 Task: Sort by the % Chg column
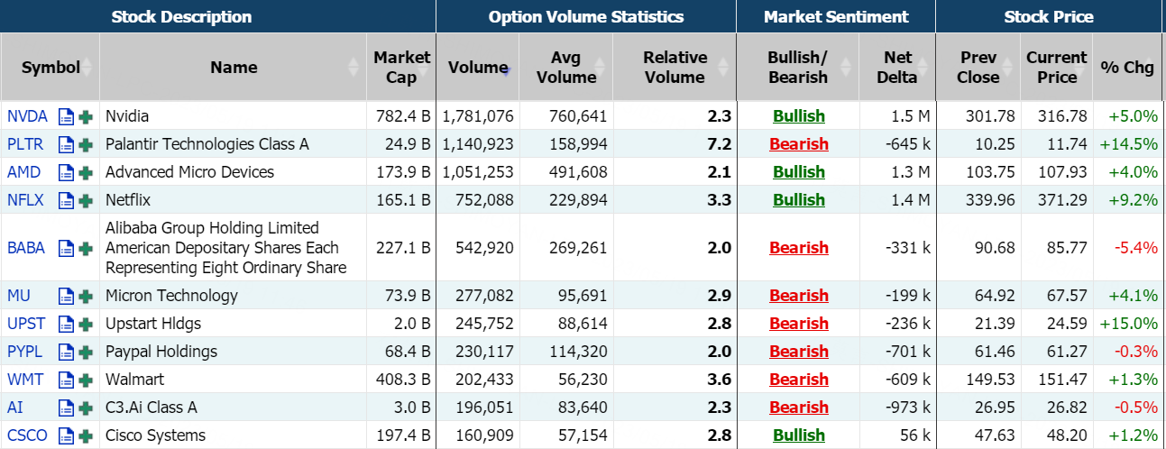click(1126, 67)
